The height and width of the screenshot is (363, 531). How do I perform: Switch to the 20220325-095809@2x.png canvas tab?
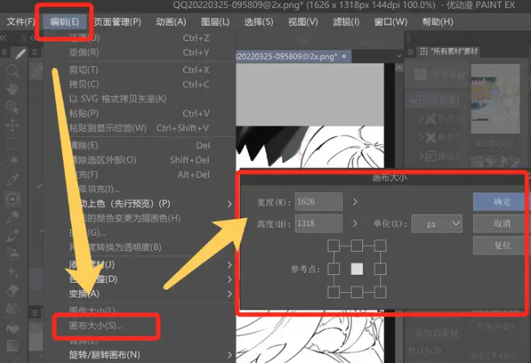click(294, 56)
